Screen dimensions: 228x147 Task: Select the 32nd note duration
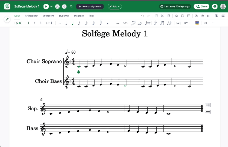coord(93,23)
